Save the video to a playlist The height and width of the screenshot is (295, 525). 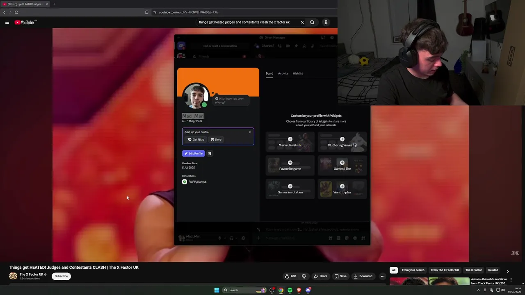click(x=340, y=276)
